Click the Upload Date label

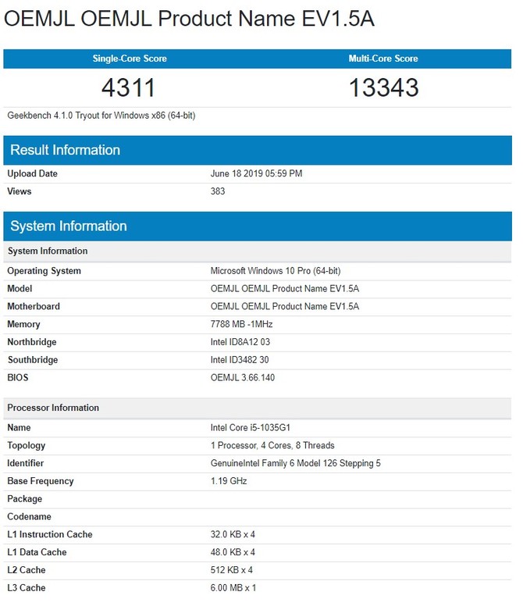33,173
